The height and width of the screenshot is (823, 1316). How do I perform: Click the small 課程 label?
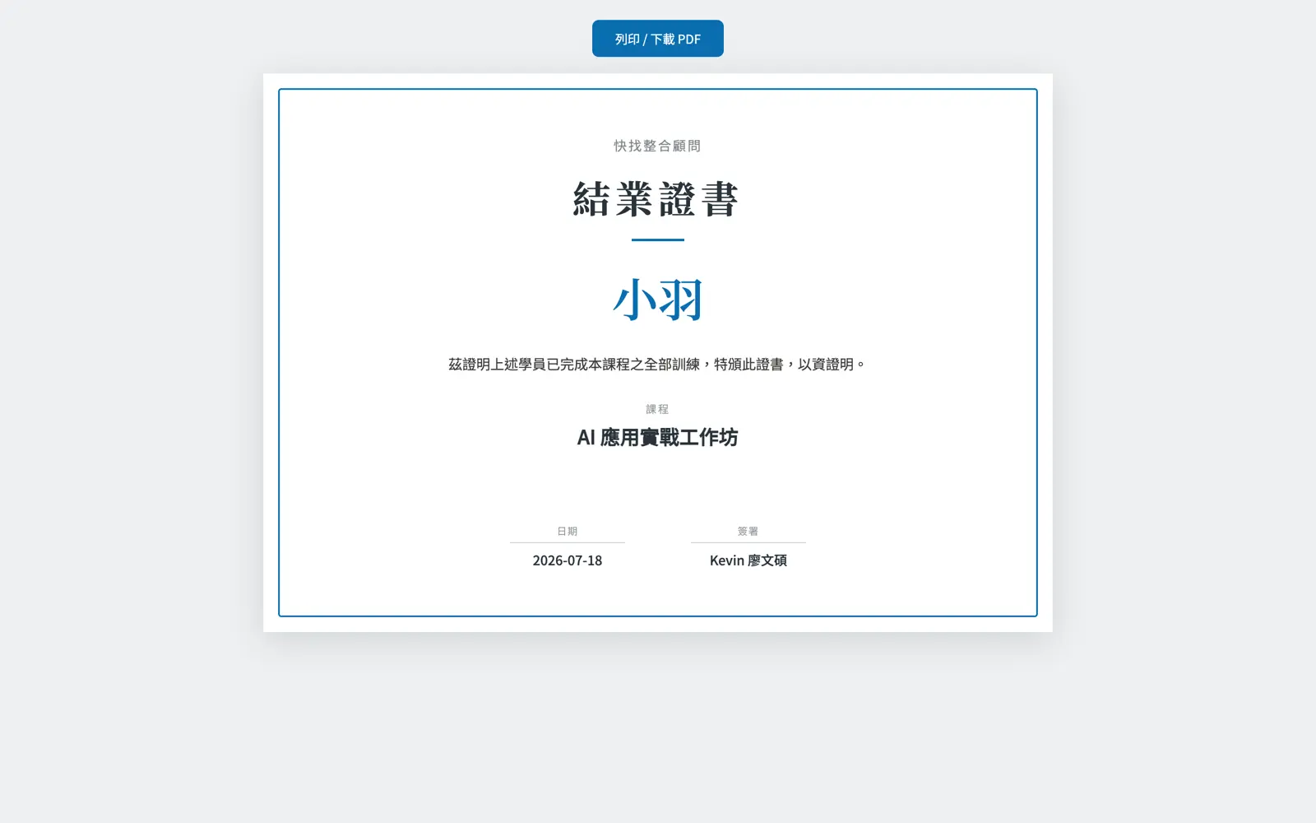point(657,409)
